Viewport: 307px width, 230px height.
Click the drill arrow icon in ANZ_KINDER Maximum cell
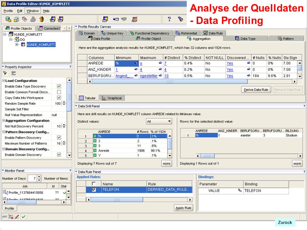point(160,69)
